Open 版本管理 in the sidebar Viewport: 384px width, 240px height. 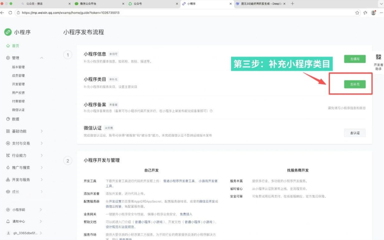tap(18, 67)
